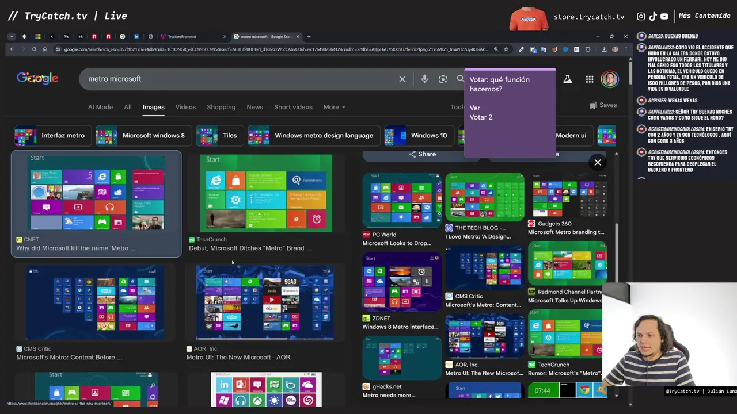Filter by the Microsoft windows 8 chip
The height and width of the screenshot is (414, 737).
[143, 136]
